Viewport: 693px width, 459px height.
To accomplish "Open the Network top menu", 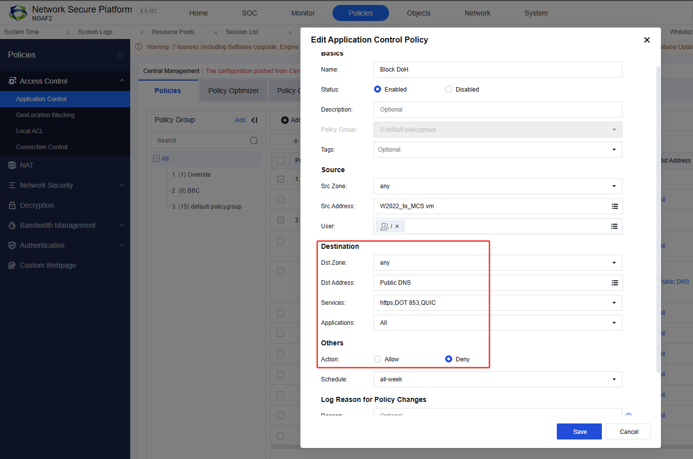I will coord(477,13).
